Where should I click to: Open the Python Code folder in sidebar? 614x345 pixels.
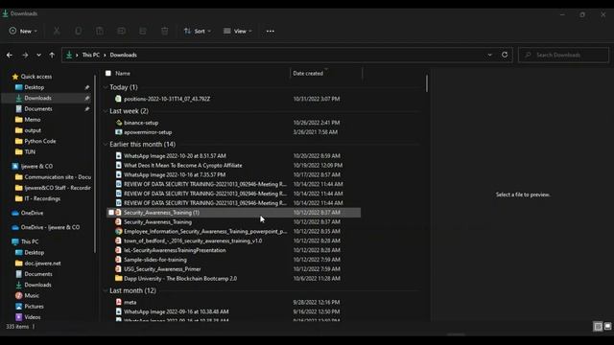click(40, 141)
